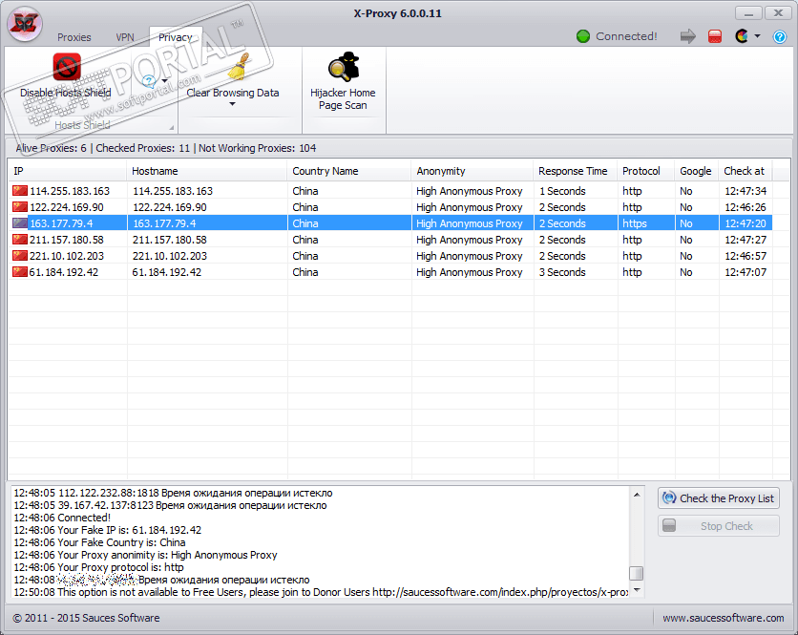Click flag icon of 114.255.183.163 row
The width and height of the screenshot is (798, 635).
(x=20, y=191)
